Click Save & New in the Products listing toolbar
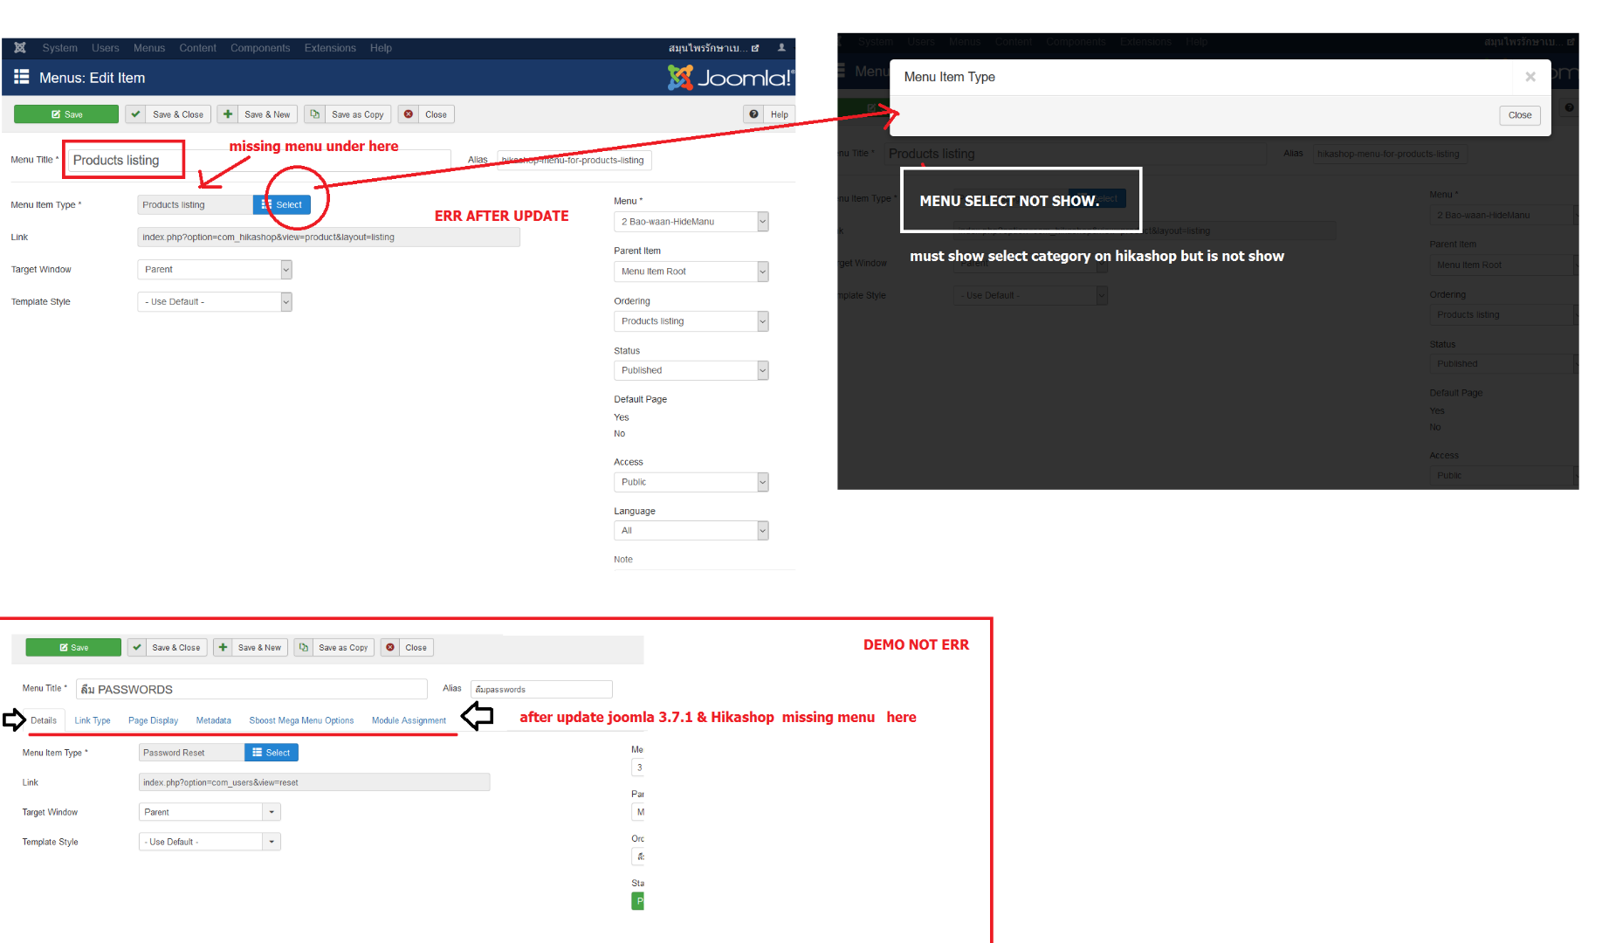1609x943 pixels. 258,114
